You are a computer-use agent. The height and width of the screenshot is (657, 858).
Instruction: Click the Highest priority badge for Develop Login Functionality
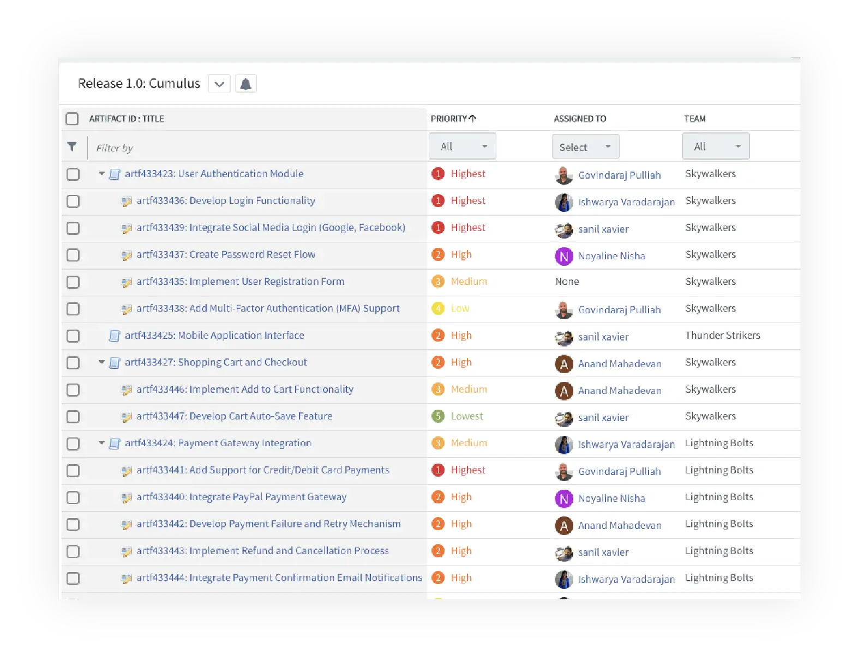[437, 201]
